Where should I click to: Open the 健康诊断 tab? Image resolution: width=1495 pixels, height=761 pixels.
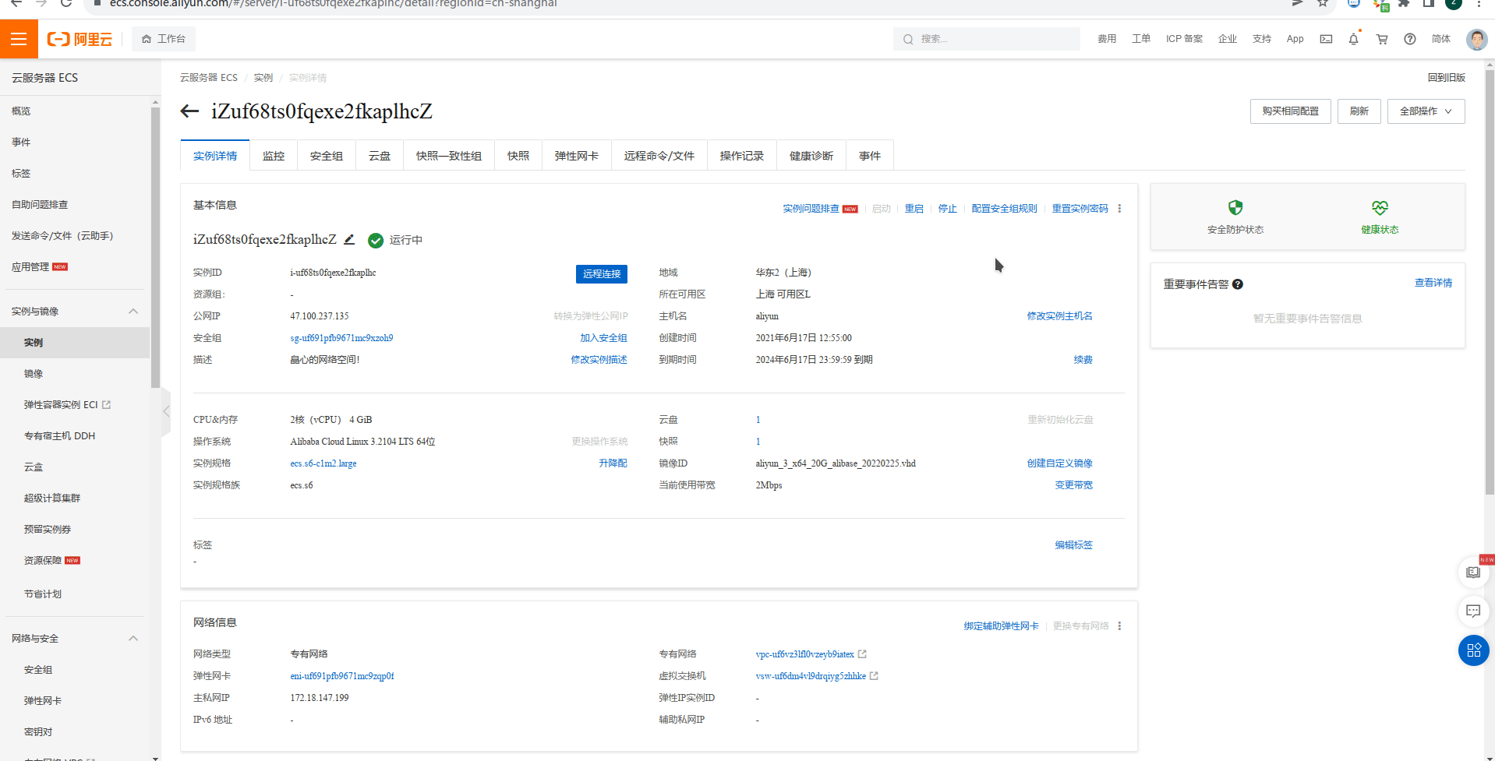tap(811, 156)
